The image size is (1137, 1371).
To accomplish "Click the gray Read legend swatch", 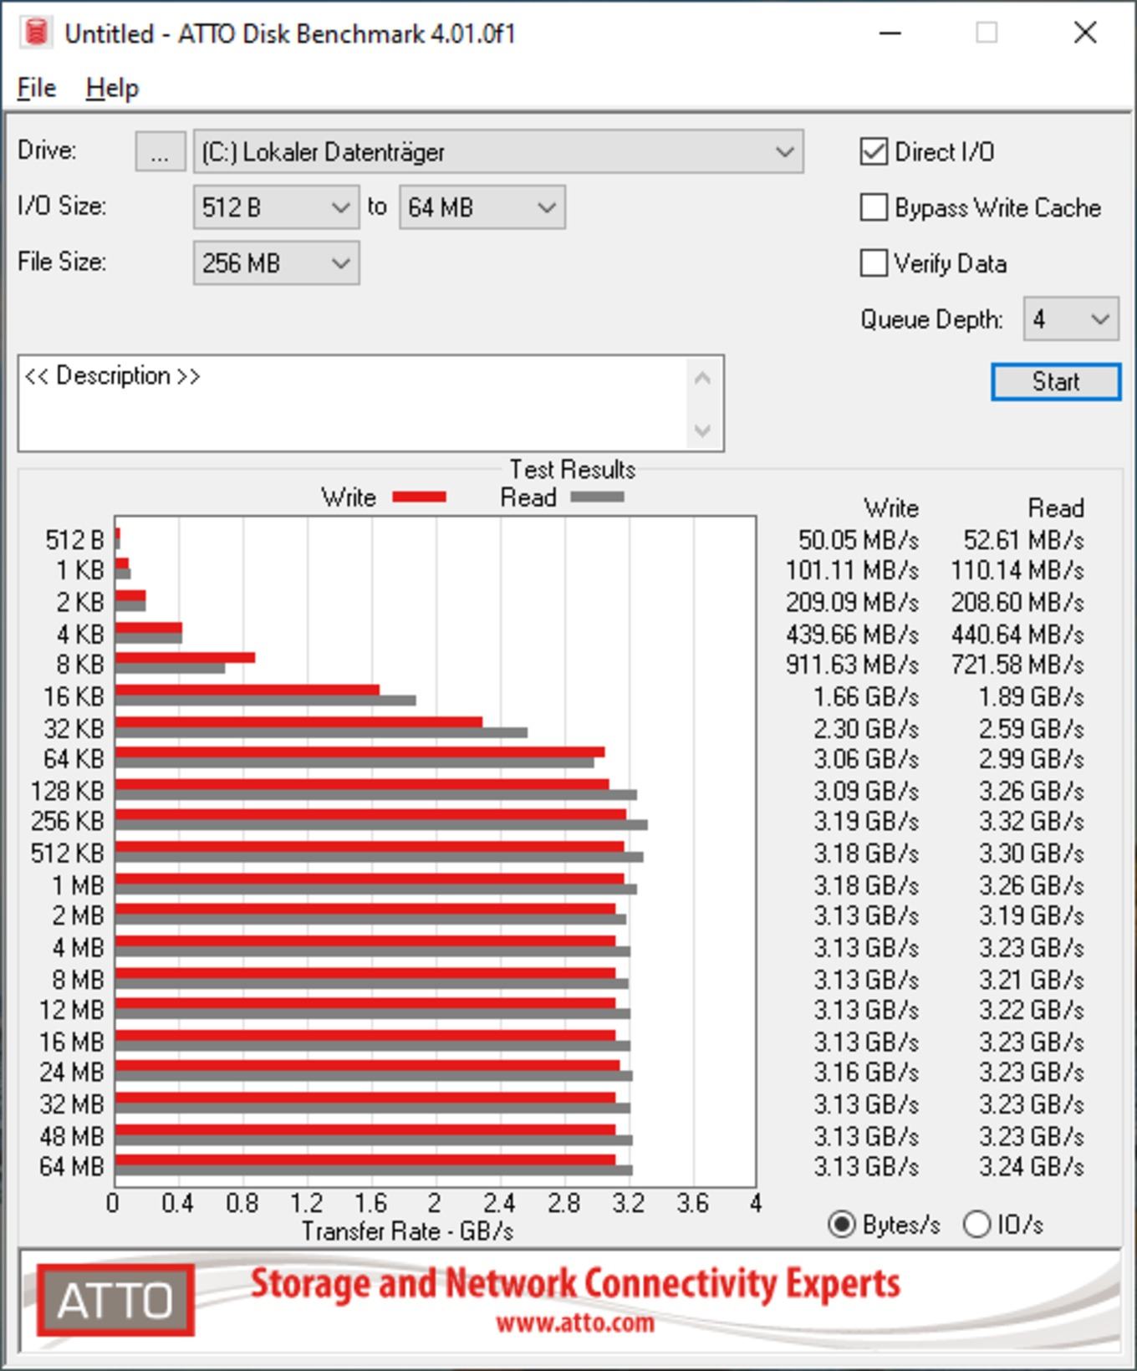I will pyautogui.click(x=597, y=497).
